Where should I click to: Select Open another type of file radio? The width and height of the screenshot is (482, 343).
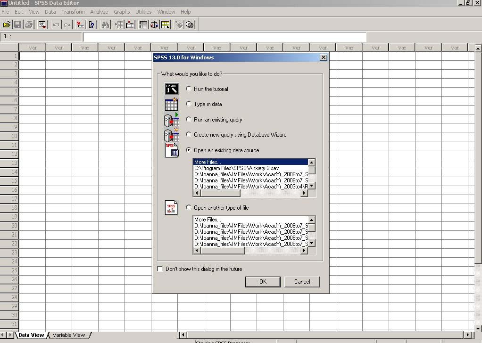[x=189, y=207]
